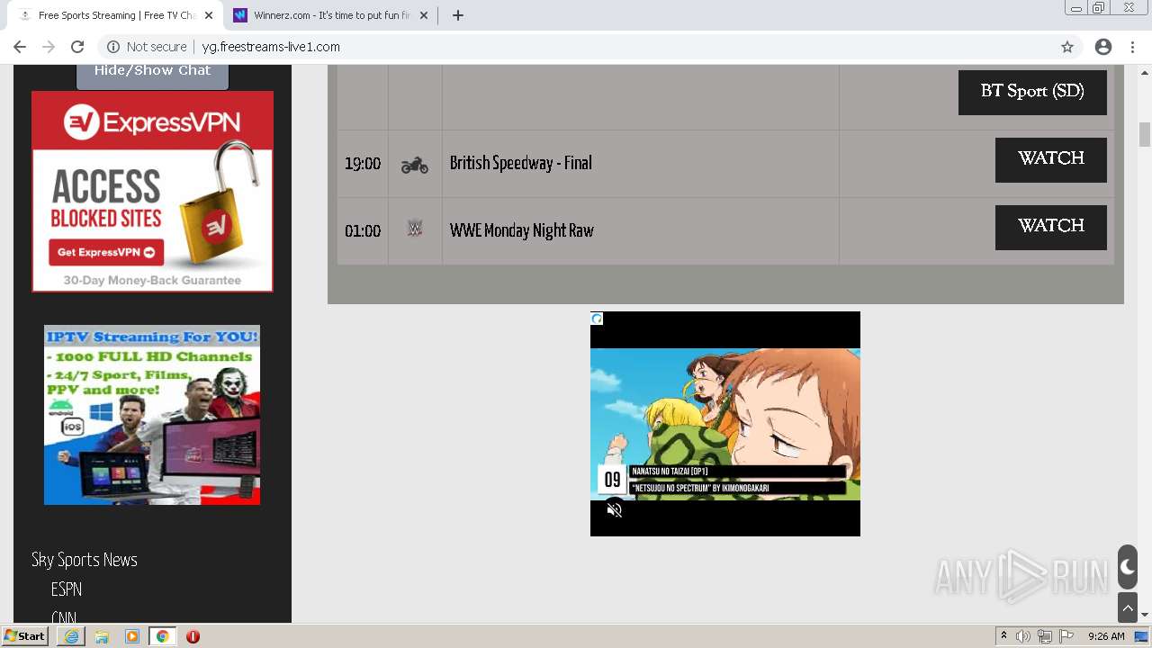Open Sky Sports News channel

85,560
